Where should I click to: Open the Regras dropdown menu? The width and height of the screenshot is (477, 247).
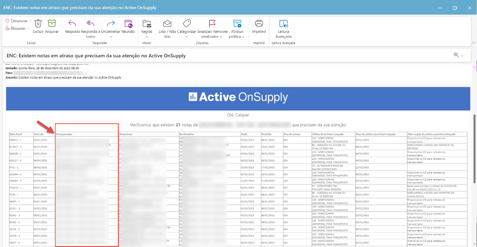(147, 23)
